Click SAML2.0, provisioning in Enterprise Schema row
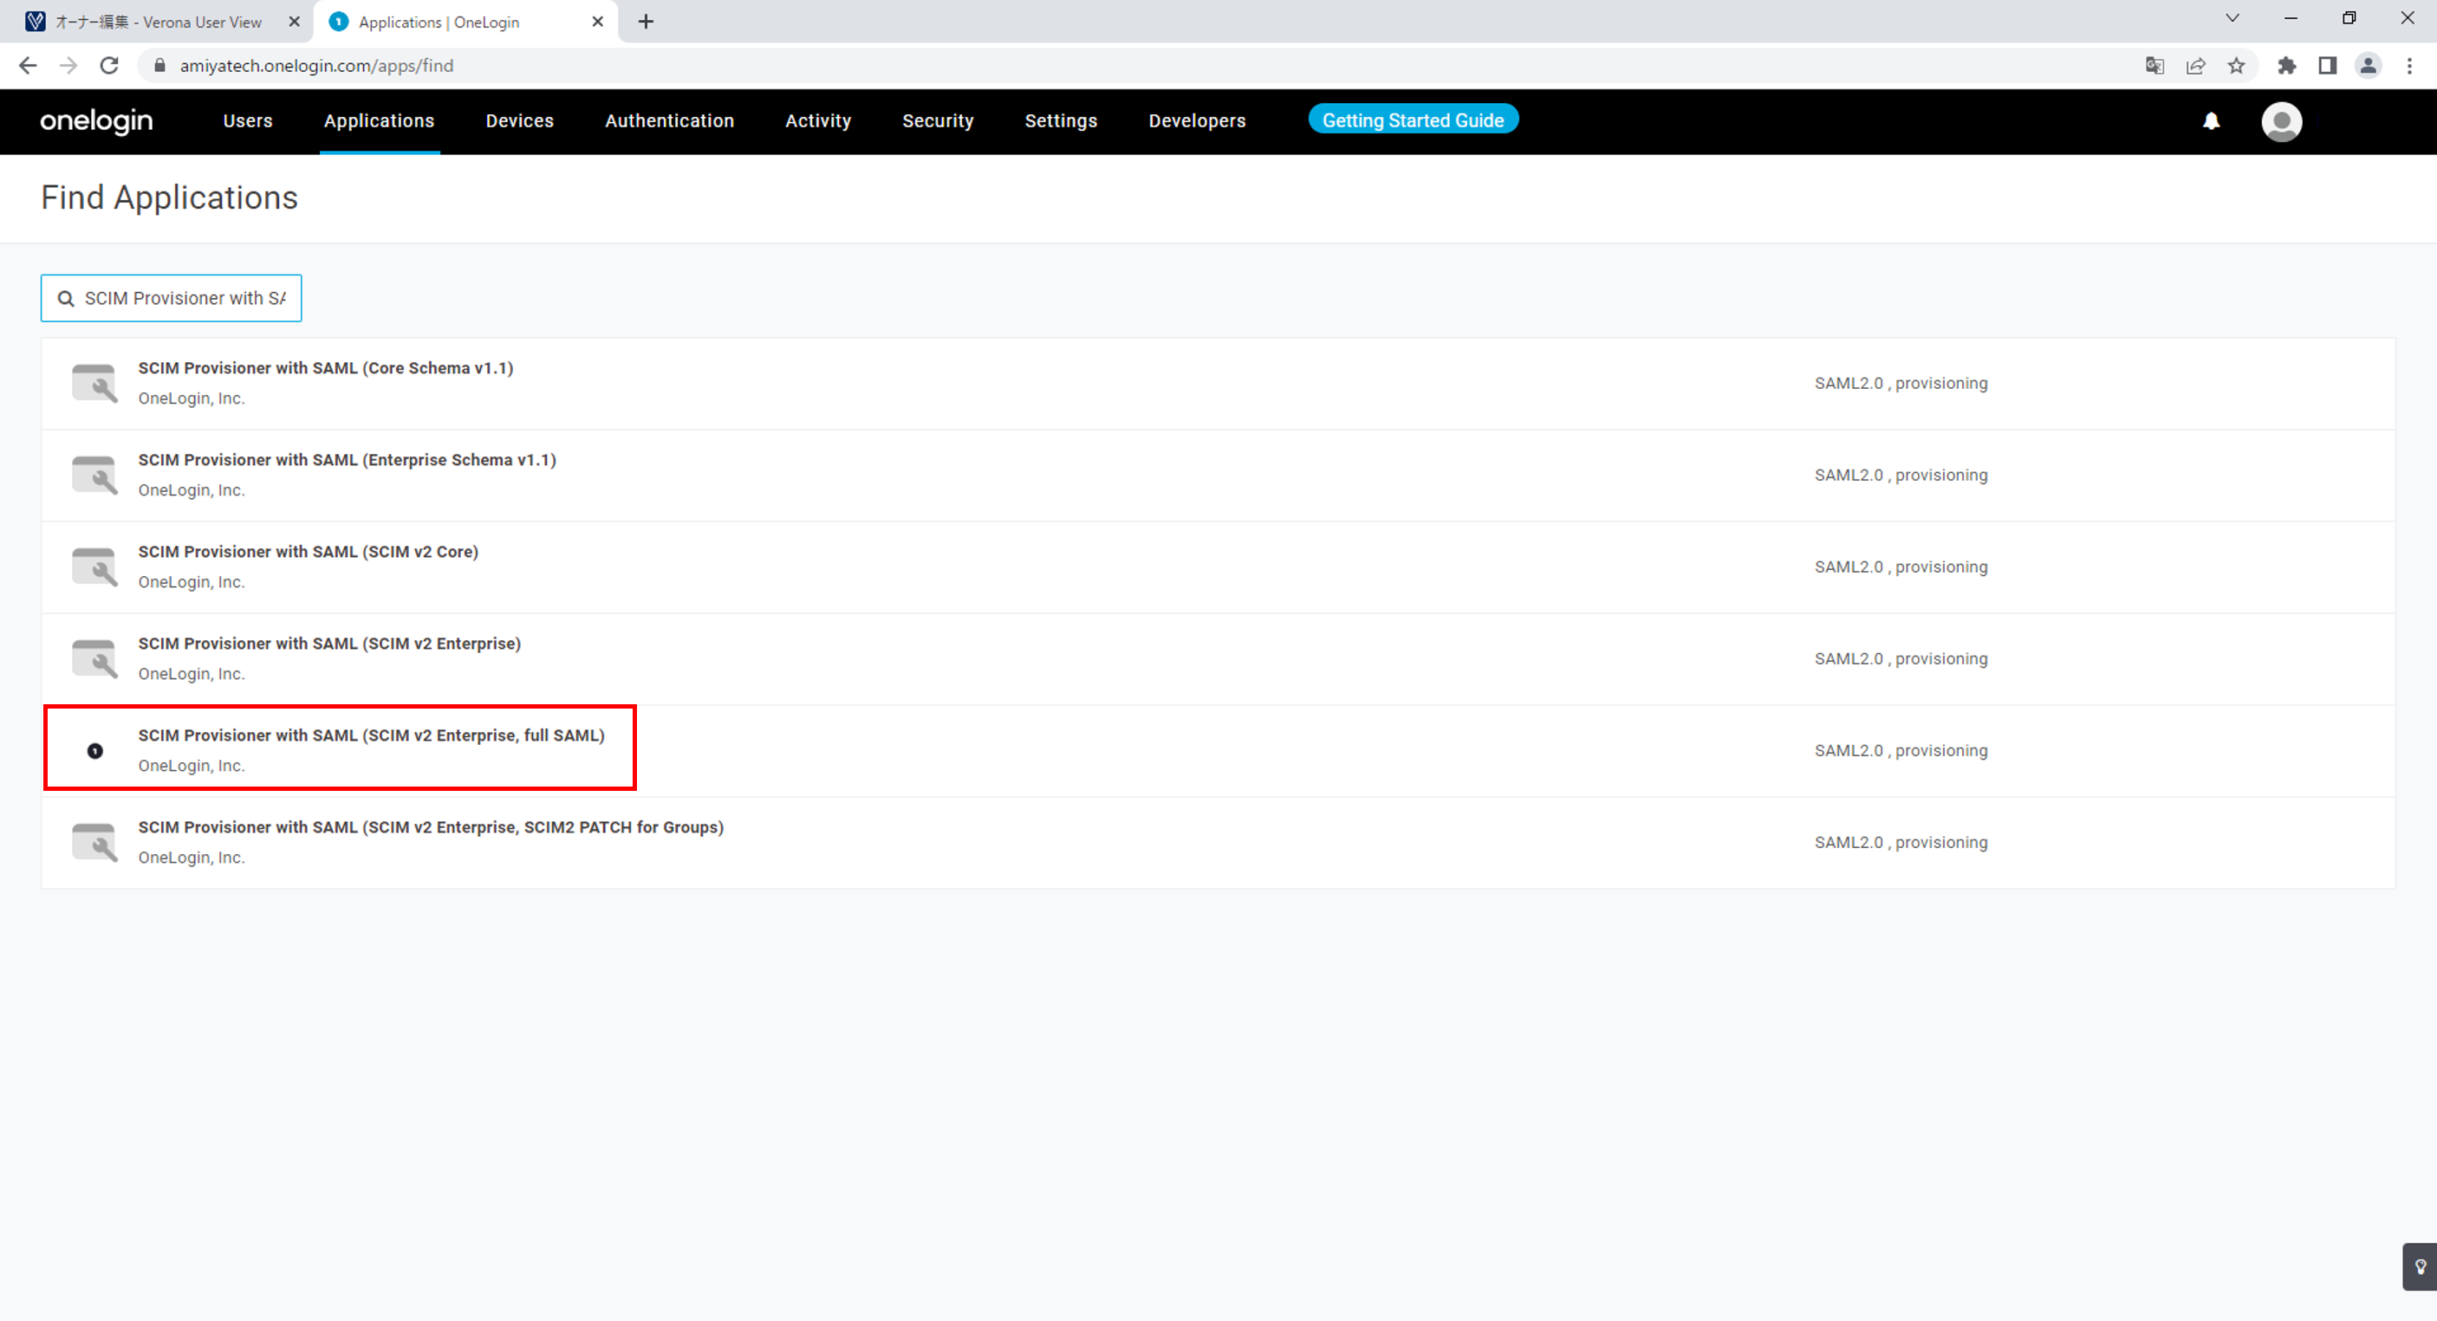 coord(1901,475)
